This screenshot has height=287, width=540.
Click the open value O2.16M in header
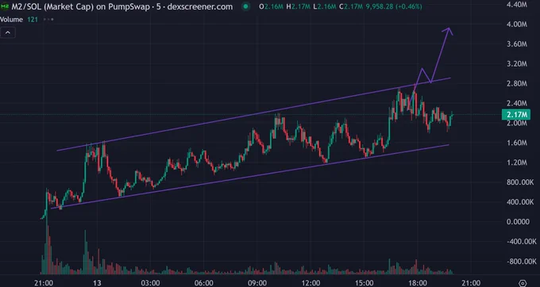pos(271,6)
